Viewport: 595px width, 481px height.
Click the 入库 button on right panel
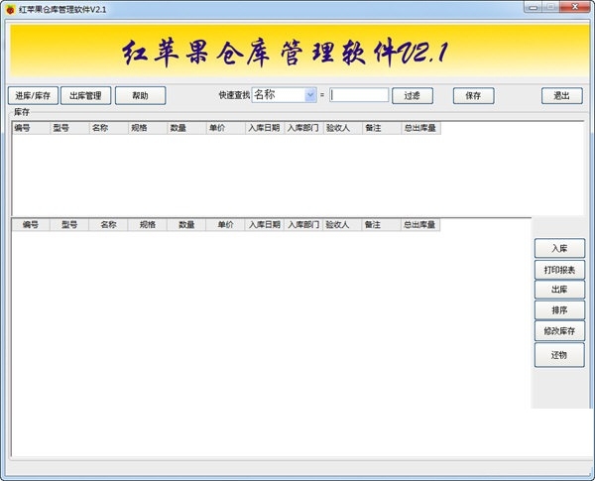point(559,249)
